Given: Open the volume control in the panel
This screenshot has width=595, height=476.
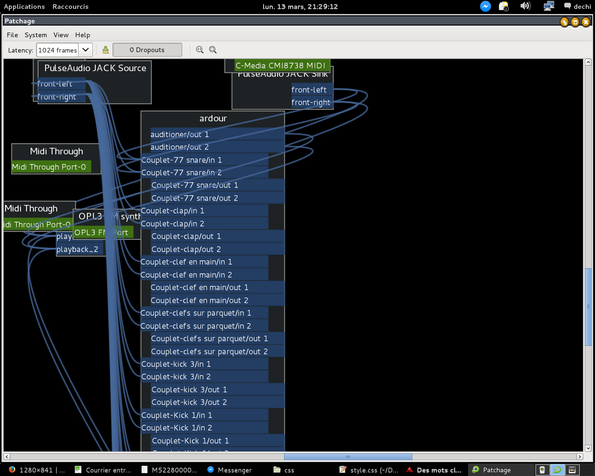Looking at the screenshot, I should tap(526, 6).
